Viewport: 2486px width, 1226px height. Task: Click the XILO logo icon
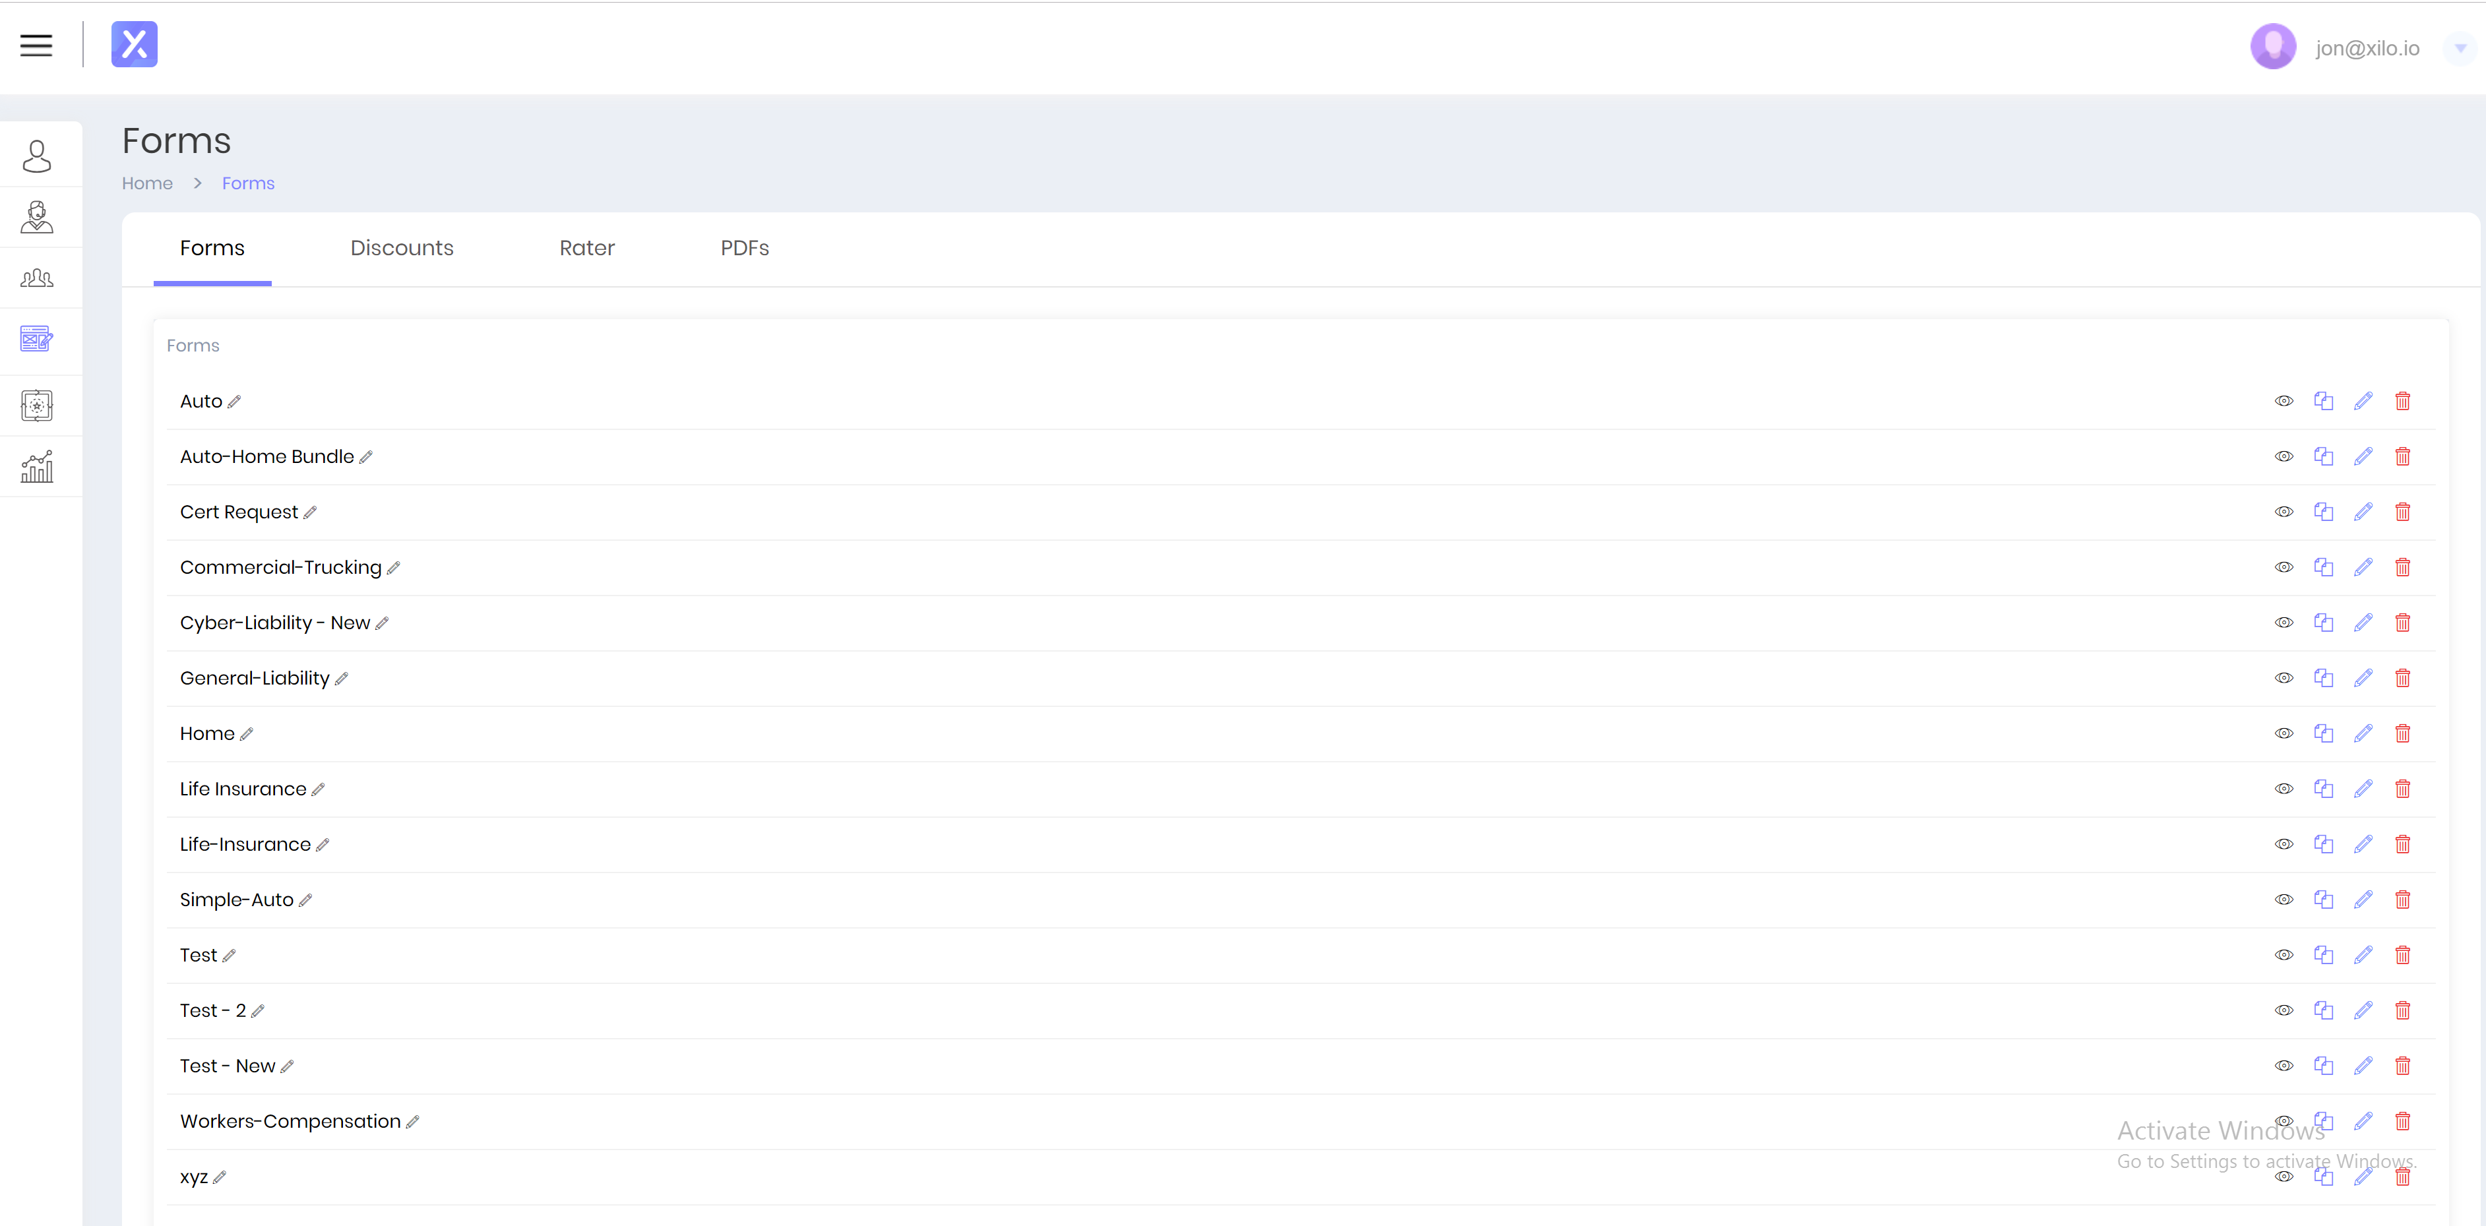(x=134, y=44)
